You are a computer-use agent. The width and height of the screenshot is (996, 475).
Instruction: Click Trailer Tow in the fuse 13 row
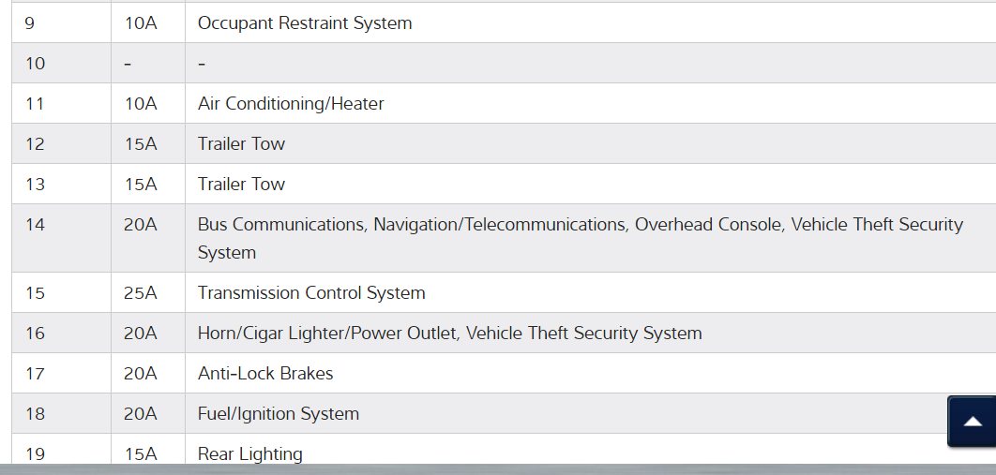click(241, 185)
